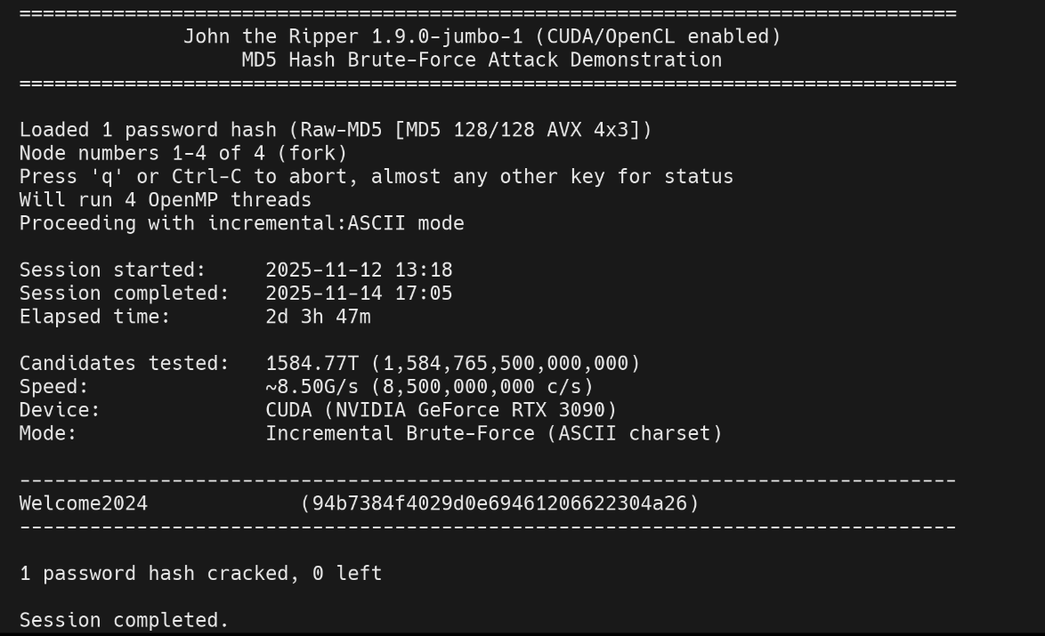Click the session started timestamp 2025-11-12 13:18

point(359,270)
